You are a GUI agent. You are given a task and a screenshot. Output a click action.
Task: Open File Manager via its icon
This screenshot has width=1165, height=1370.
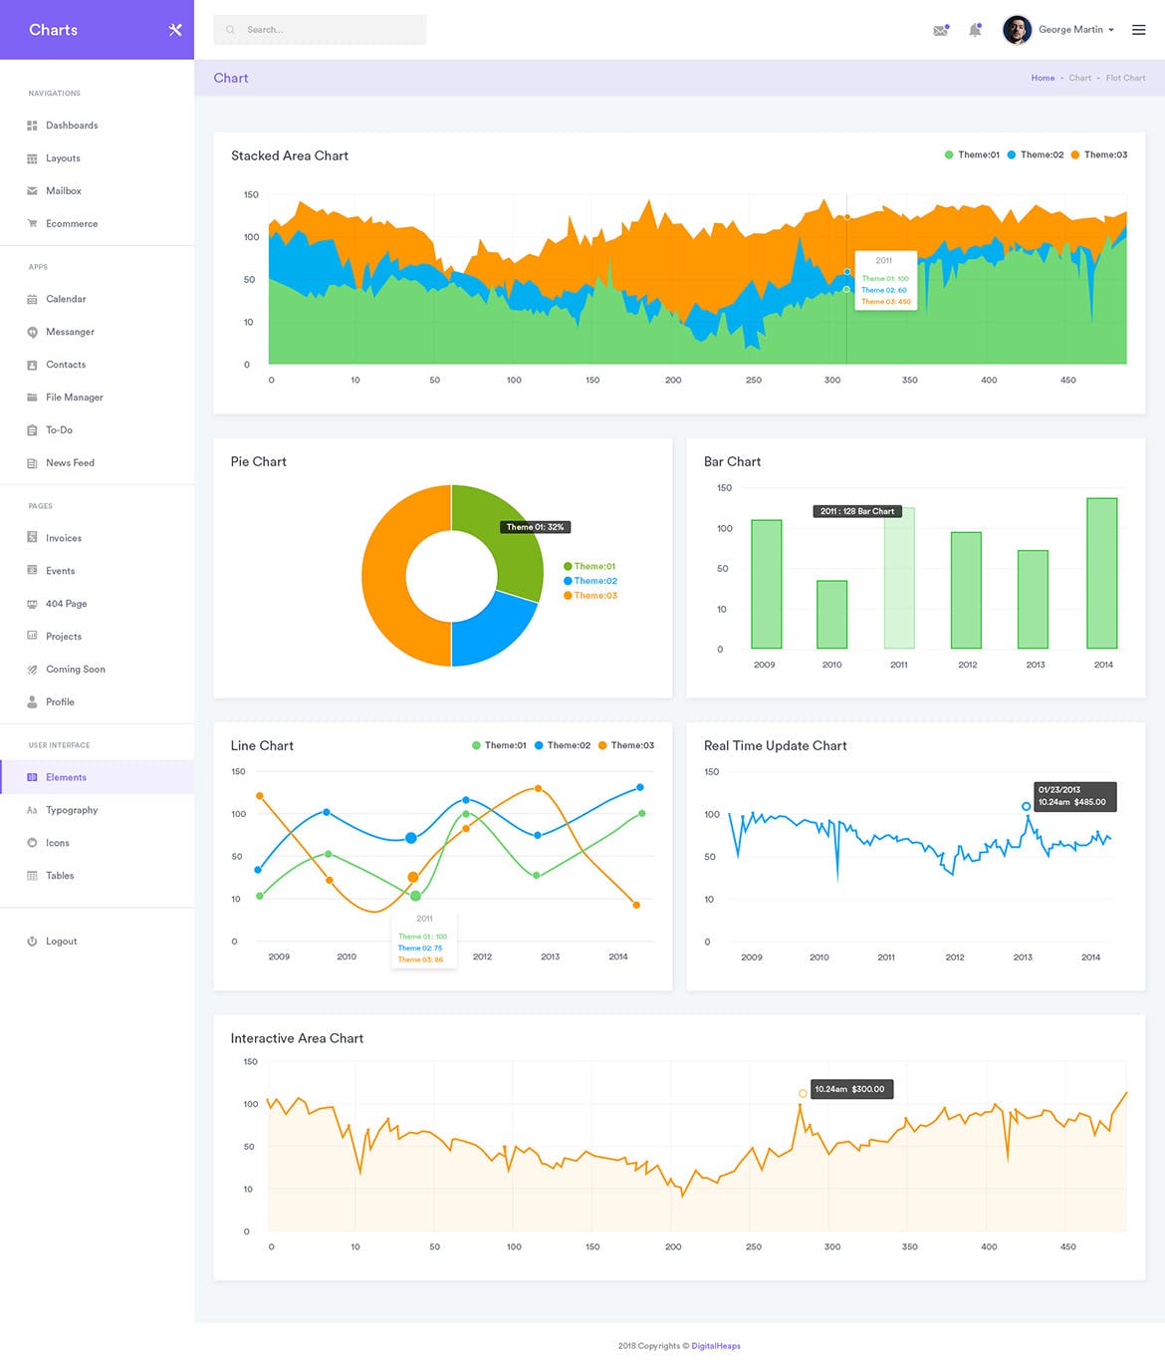tap(32, 397)
